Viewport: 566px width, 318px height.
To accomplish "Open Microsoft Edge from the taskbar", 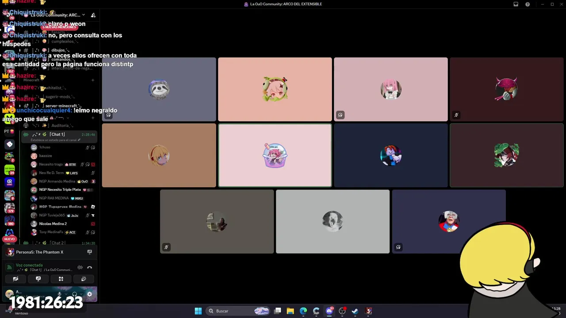I will click(303, 311).
